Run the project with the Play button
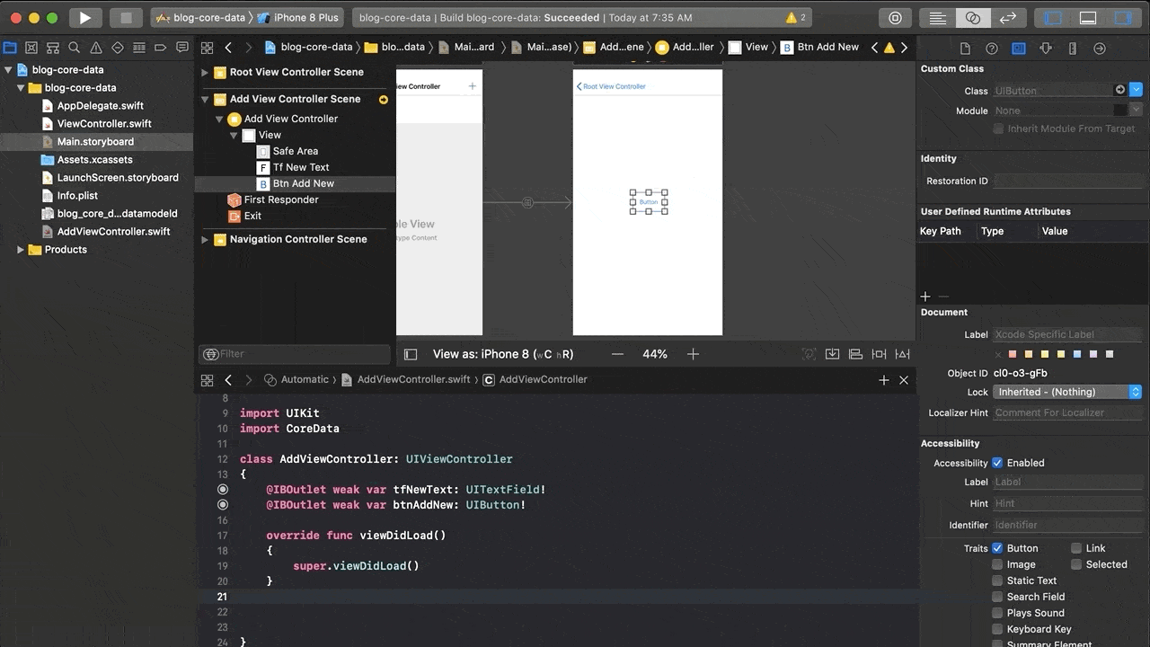Viewport: 1150px width, 647px height. tap(84, 17)
